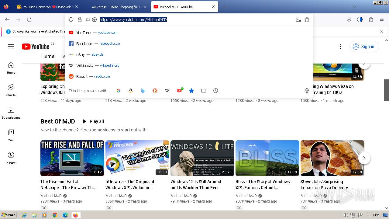Image resolution: width=389 pixels, height=219 pixels.
Task: Open the Netscape video thumbnail
Action: pyautogui.click(x=72, y=158)
